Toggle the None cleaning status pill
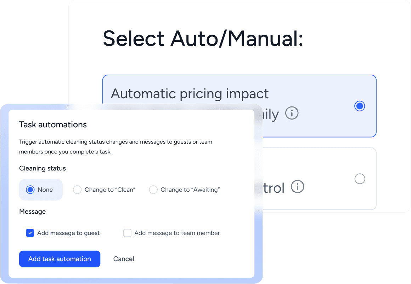This screenshot has width=411, height=284. click(x=41, y=190)
